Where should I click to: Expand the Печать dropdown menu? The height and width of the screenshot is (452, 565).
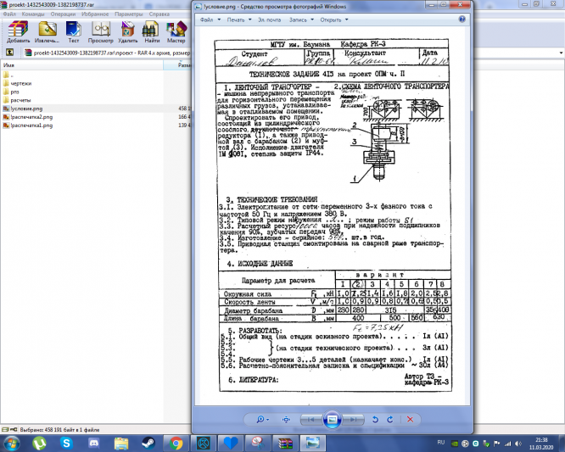pos(239,20)
